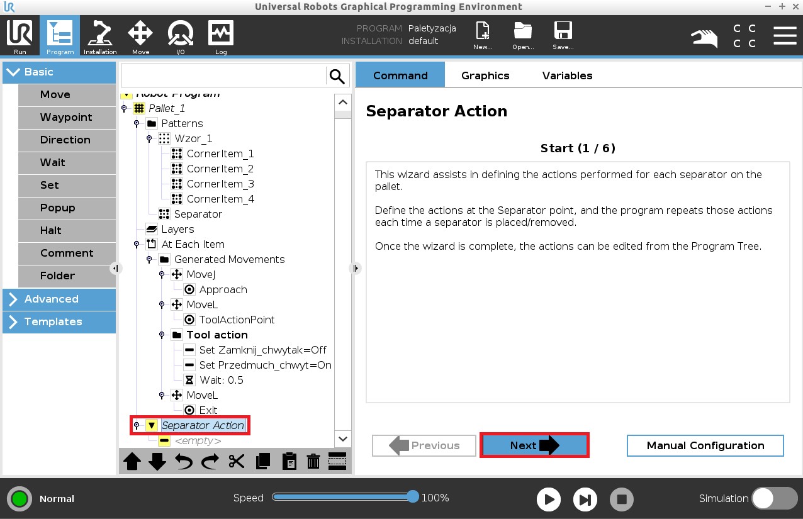803x519 pixels.
Task: Click the tree scrollbar down arrow
Action: pyautogui.click(x=343, y=439)
